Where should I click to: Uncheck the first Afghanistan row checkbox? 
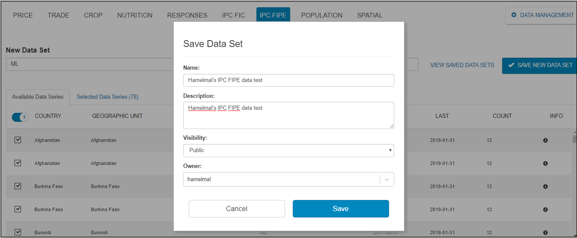point(18,140)
